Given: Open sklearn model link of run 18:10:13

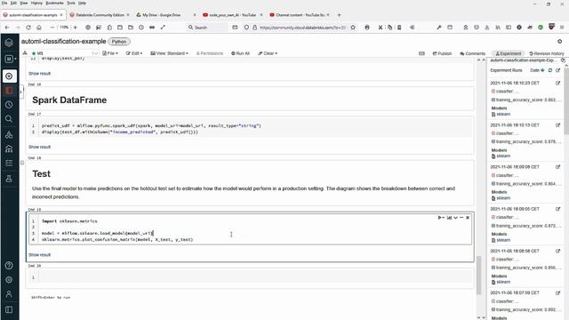Looking at the screenshot, I should (x=503, y=156).
